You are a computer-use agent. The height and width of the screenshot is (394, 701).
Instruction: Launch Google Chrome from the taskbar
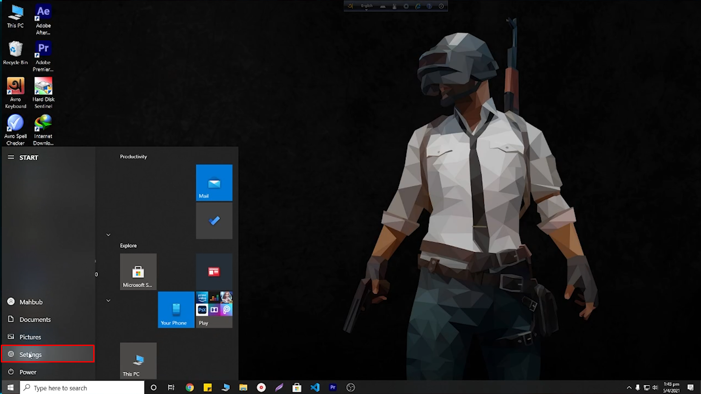click(x=190, y=387)
